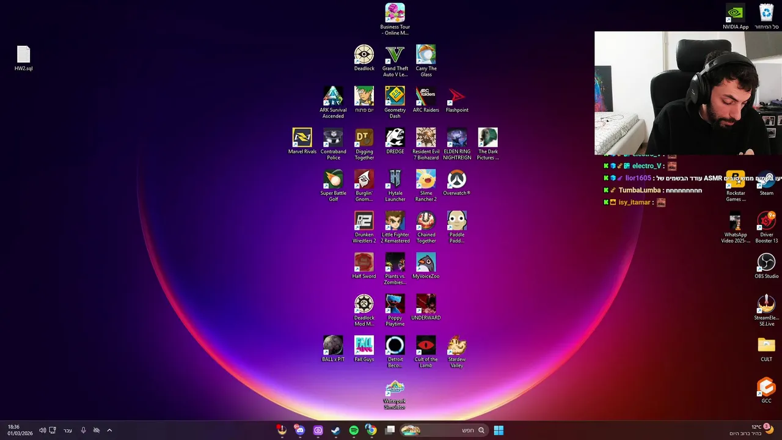Select the BALL x PIT shortcut
The width and height of the screenshot is (782, 440).
click(x=333, y=349)
